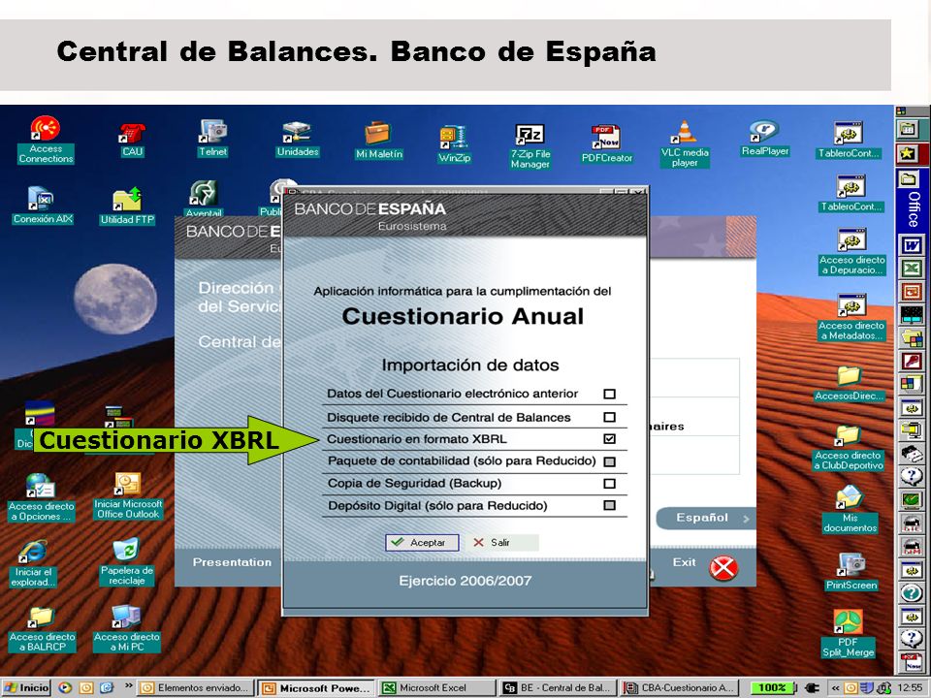Open Acceso directo a Metadatos... shortcut
This screenshot has width=931, height=698.
point(851,317)
